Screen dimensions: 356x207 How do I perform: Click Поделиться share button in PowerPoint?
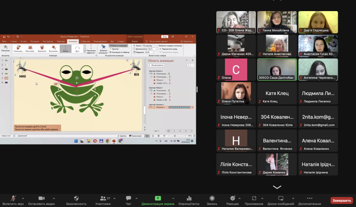186,41
